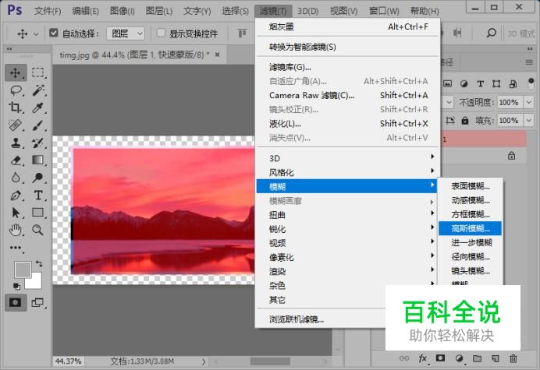Image resolution: width=540 pixels, height=370 pixels.
Task: Select the Gradient tool
Action: pyautogui.click(x=38, y=160)
